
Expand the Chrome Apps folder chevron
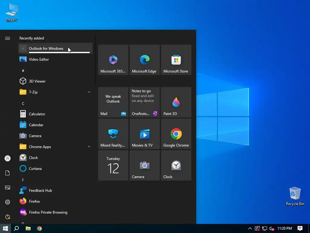89,147
